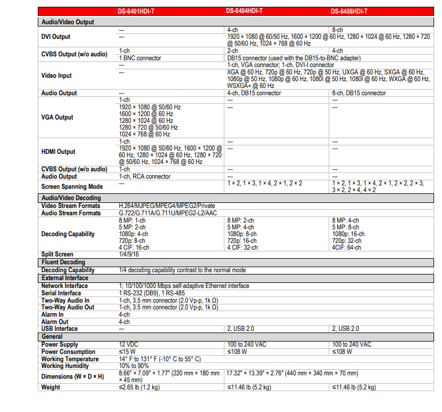Click the General section heading
442x412 pixels.
(52, 336)
